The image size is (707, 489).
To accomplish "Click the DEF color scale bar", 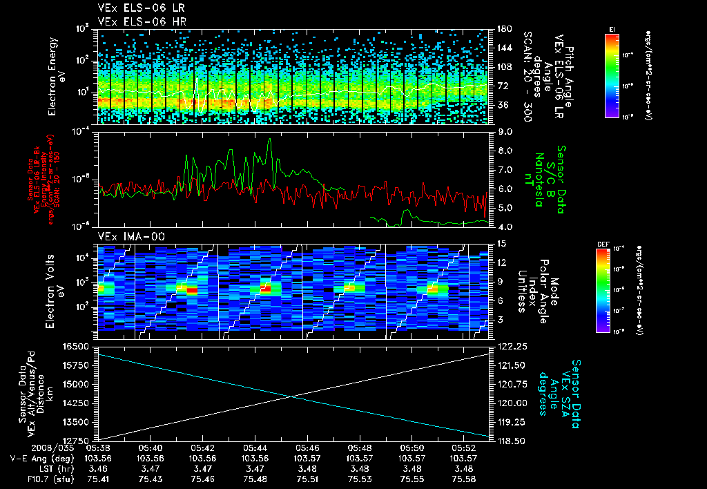I will tap(603, 291).
